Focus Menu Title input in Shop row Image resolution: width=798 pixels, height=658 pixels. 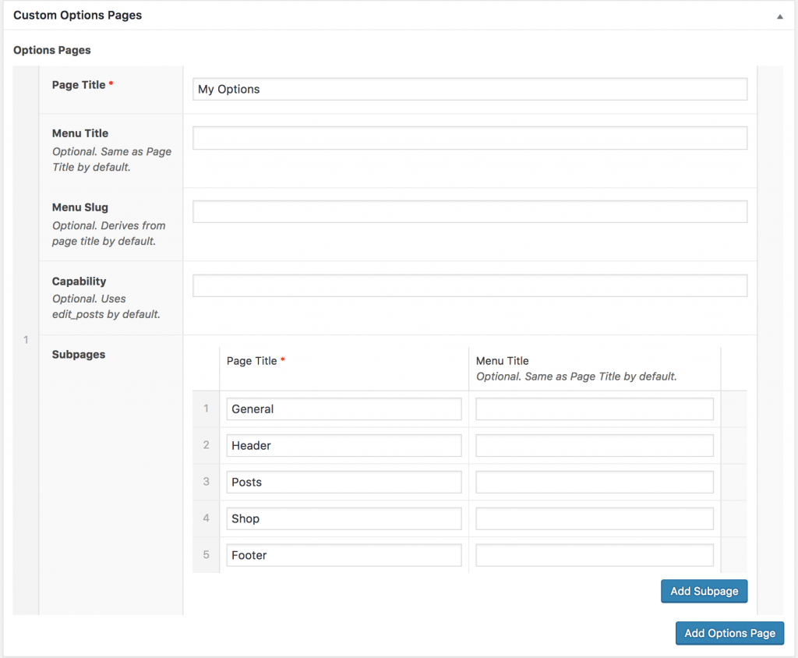(x=595, y=518)
